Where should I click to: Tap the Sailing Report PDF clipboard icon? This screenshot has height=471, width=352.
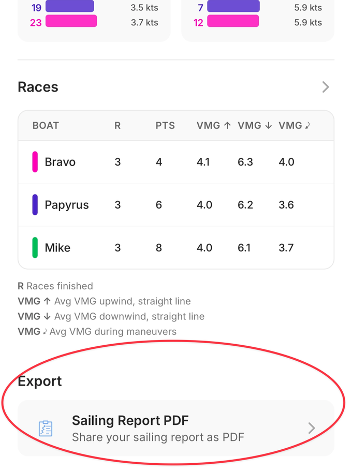[46, 428]
